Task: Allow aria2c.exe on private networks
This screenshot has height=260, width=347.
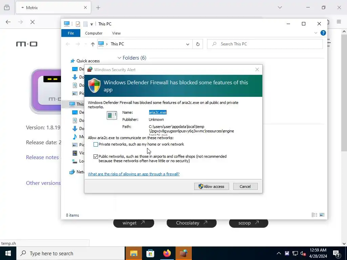Action: pos(96,144)
